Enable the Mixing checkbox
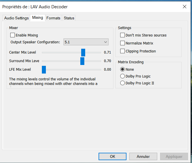Image resolution: width=192 pixels, height=163 pixels. [13, 35]
